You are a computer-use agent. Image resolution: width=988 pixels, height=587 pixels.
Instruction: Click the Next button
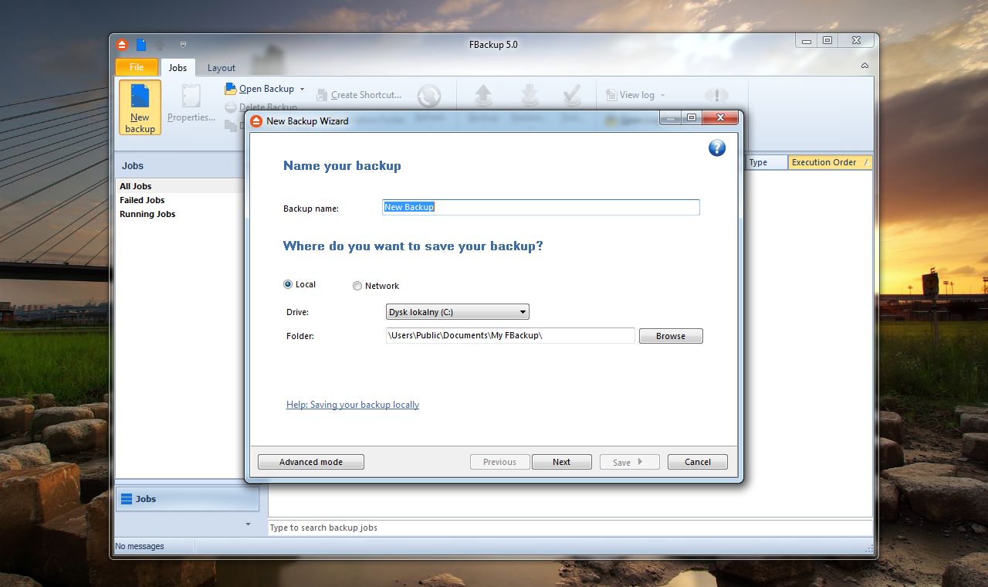tap(562, 462)
